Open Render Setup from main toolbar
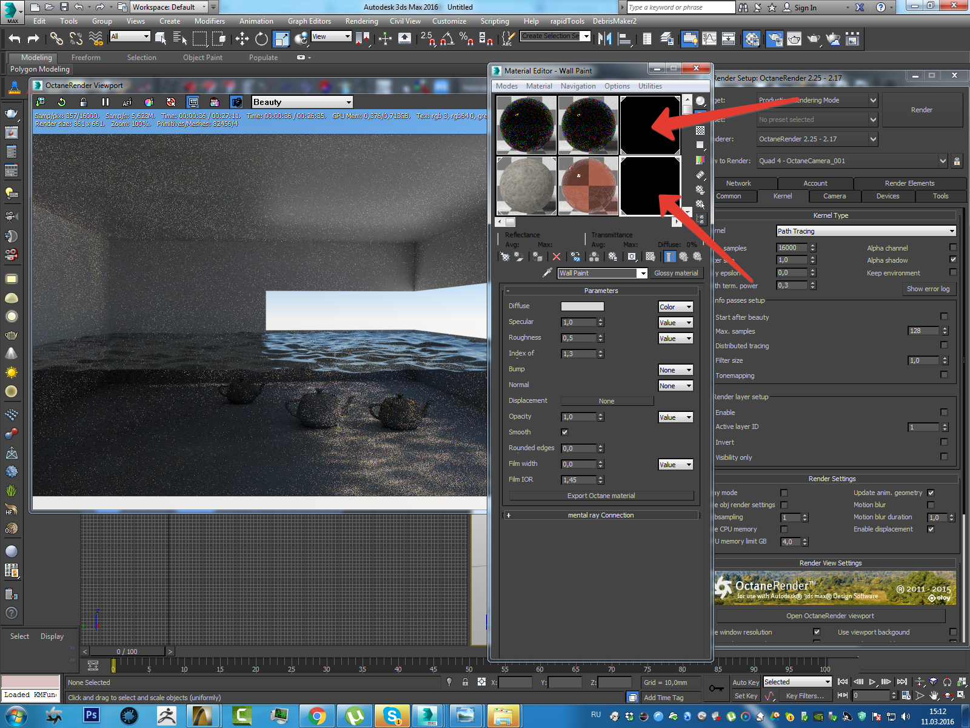 point(774,39)
